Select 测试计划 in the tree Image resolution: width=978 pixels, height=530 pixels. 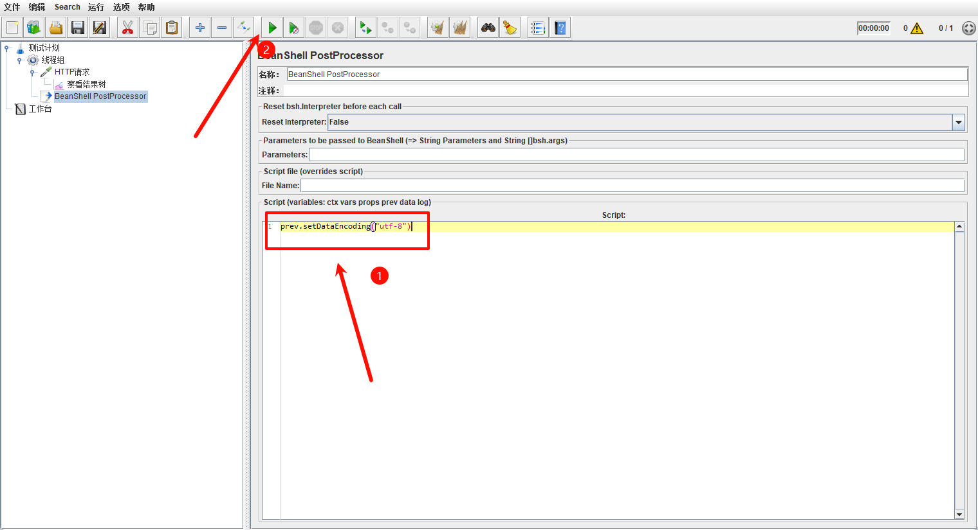44,48
